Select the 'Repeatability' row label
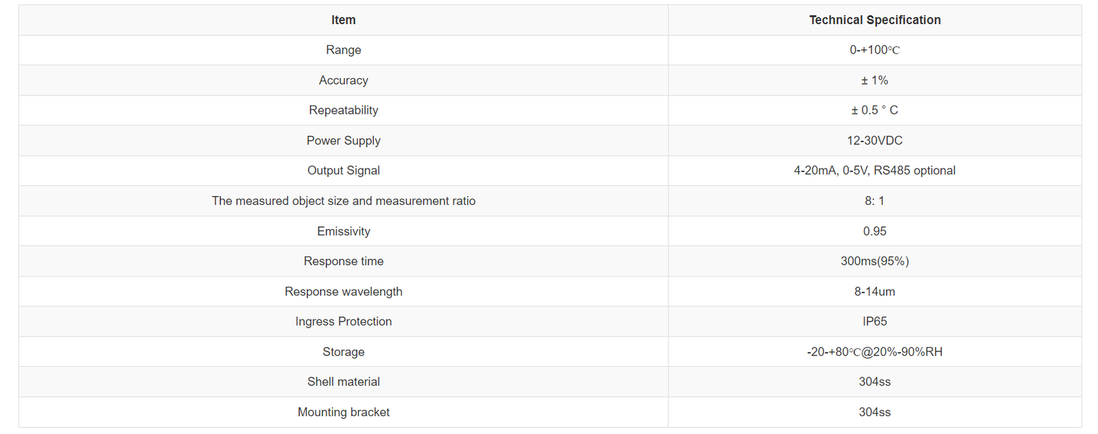Viewport: 1098px width, 434px height. tap(343, 110)
